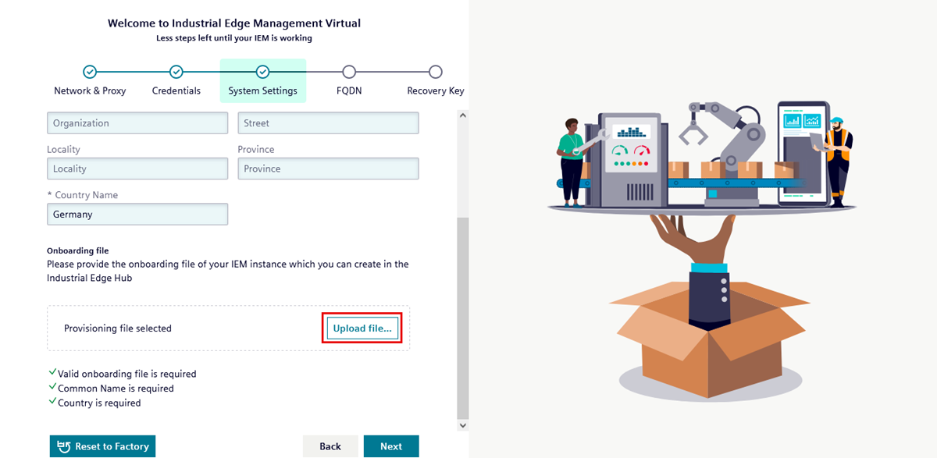
Task: Click inside the Organization input field
Action: (x=137, y=122)
